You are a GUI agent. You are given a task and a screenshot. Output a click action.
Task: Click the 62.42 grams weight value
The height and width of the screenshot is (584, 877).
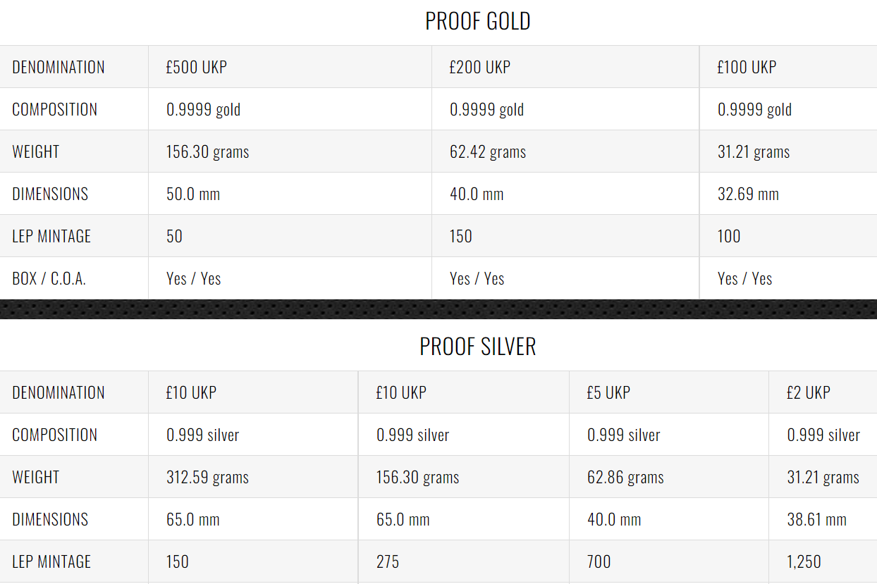click(x=488, y=152)
